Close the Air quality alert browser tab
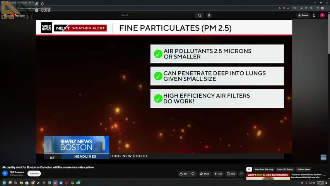 pos(33,3)
